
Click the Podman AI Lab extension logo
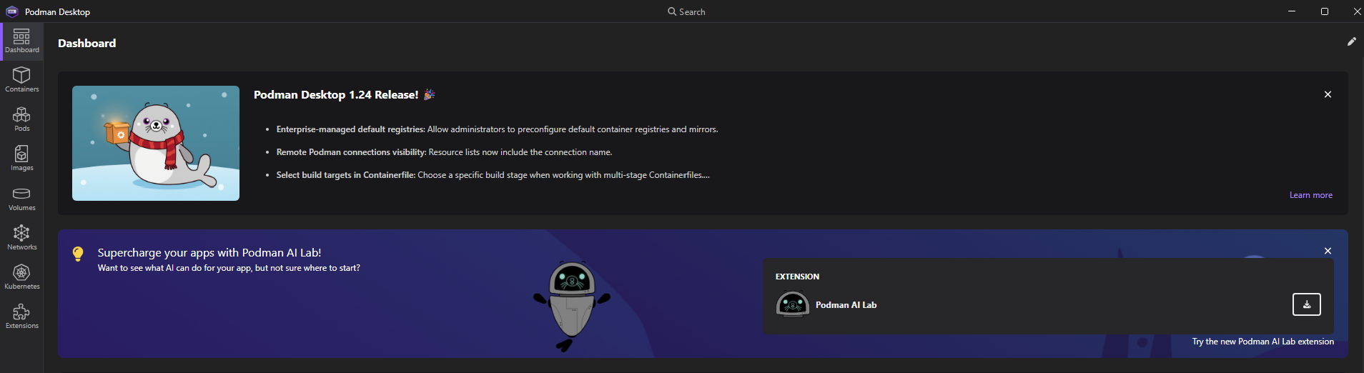[x=792, y=304]
